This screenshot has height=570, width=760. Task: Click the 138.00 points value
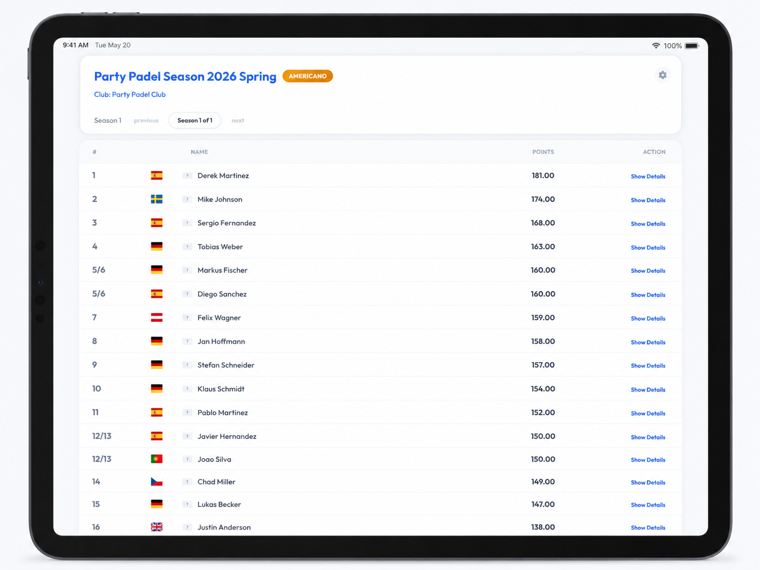point(543,527)
